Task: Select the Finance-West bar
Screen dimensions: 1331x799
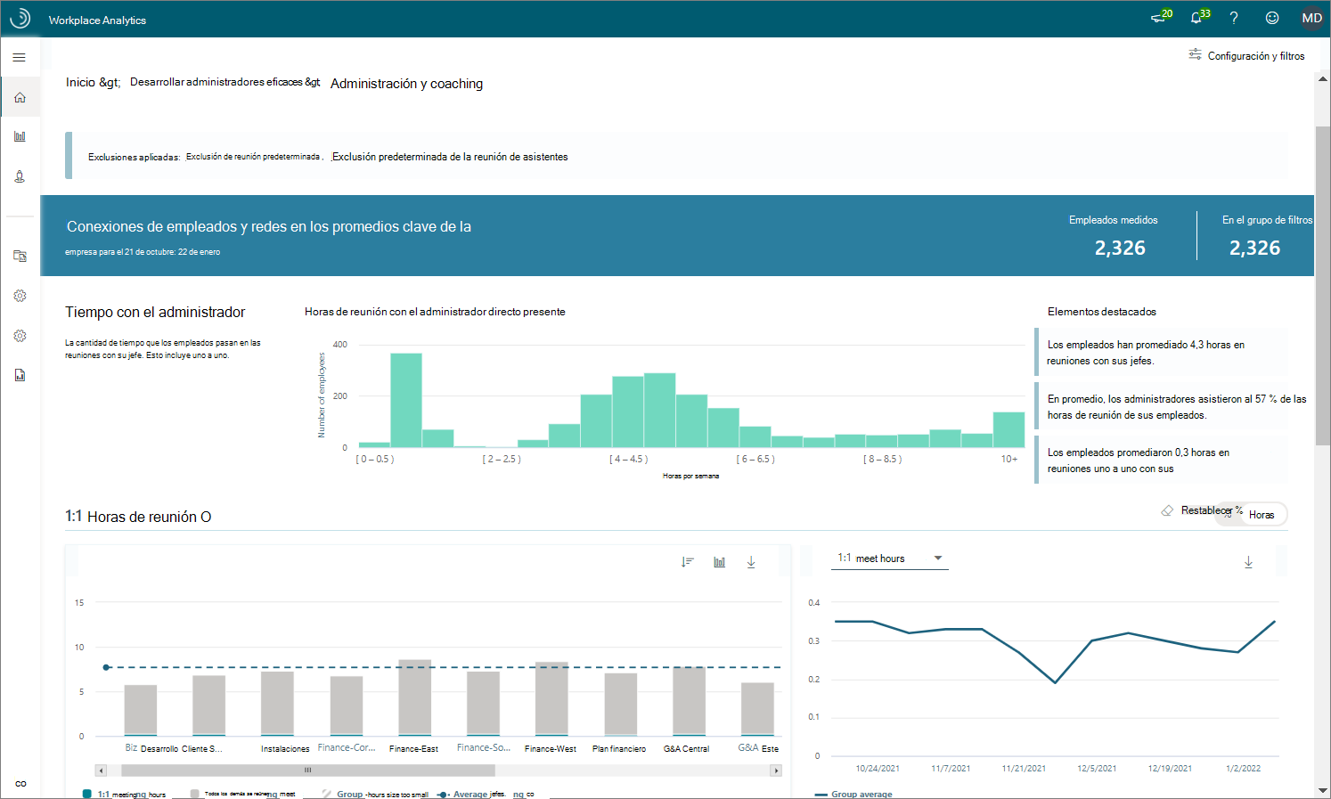Action: tap(551, 699)
